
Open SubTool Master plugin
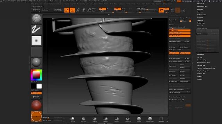36,97
